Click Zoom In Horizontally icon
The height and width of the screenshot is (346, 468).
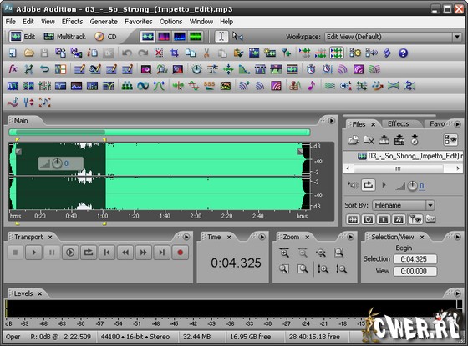coord(284,253)
